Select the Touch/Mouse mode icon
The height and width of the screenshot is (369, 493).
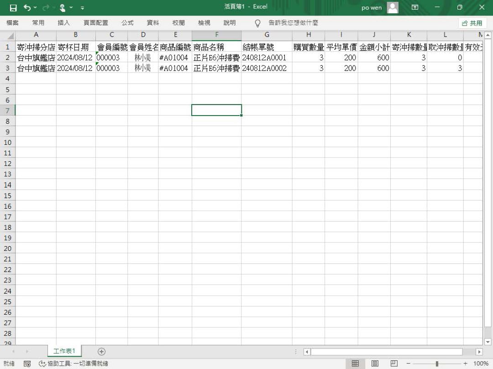pos(62,8)
